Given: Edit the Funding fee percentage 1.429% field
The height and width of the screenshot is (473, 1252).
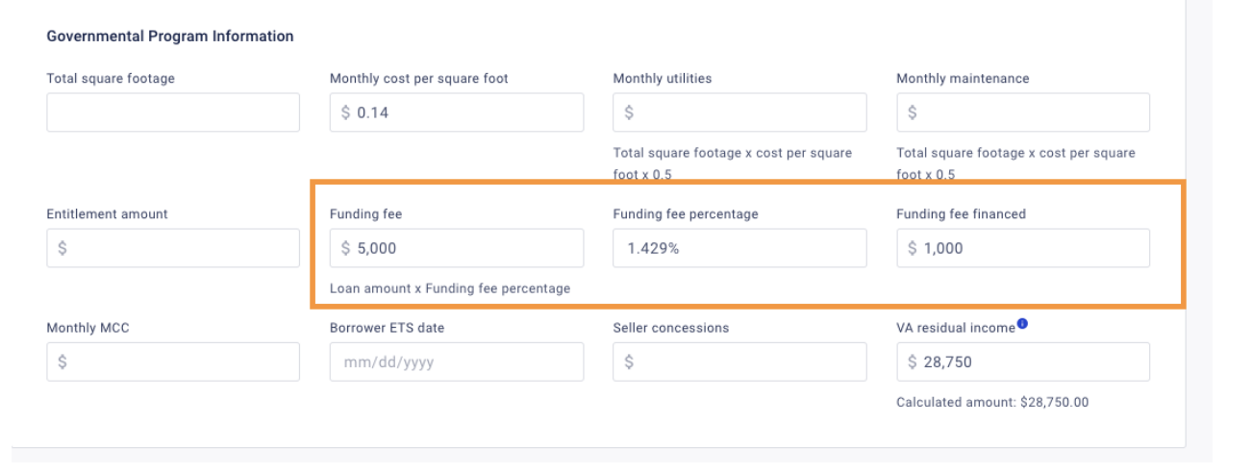Looking at the screenshot, I should click(x=739, y=248).
